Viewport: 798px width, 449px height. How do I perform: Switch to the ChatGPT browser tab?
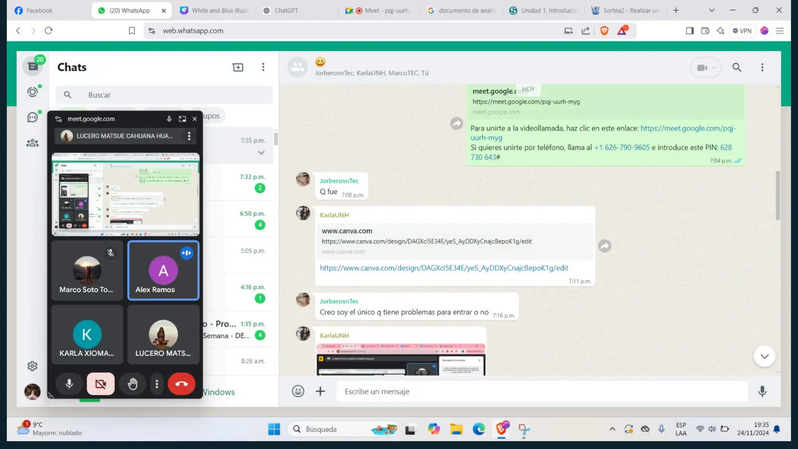pos(286,11)
